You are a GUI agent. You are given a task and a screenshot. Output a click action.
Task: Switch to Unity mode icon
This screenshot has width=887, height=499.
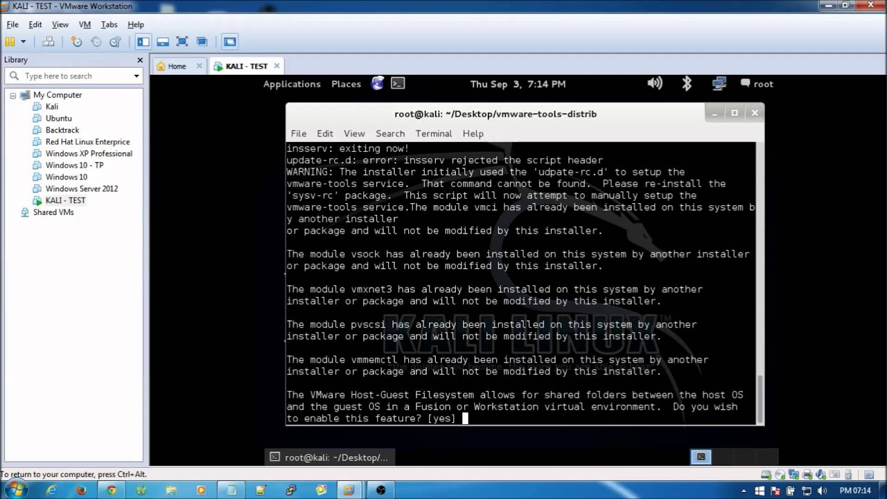[x=202, y=42]
